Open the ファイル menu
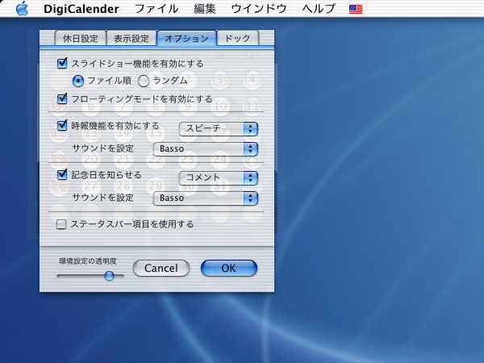Image resolution: width=484 pixels, height=363 pixels. tap(156, 9)
